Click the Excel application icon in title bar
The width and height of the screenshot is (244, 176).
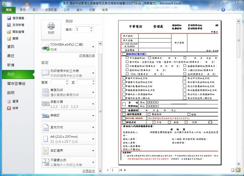coord(4,3)
